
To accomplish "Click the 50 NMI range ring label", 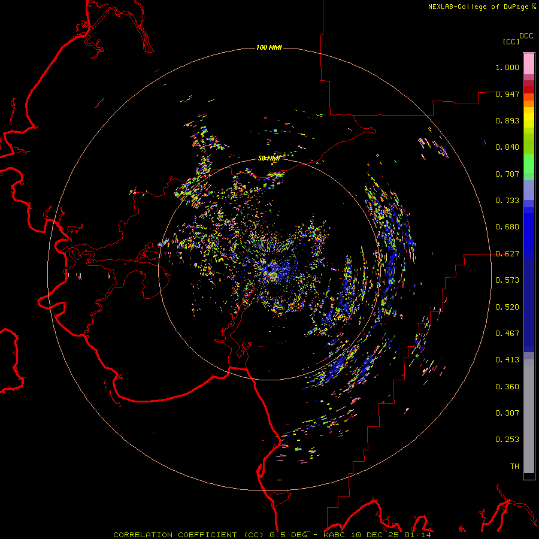I will pos(269,158).
